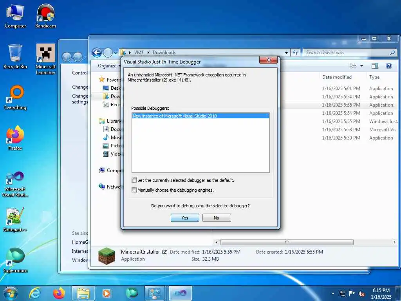The width and height of the screenshot is (401, 301).
Task: Click the muted volume tray icon
Action: (361, 294)
